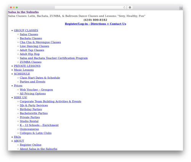Go to DJs & Party Services
The height and width of the screenshot is (162, 191).
pyautogui.click(x=34, y=105)
